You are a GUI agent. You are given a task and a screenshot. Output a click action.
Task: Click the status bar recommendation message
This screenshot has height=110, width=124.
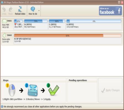point(43,107)
